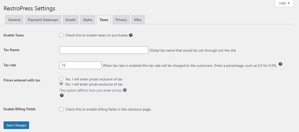Go to the Emails tab
The image size is (299, 132).
(x=71, y=20)
